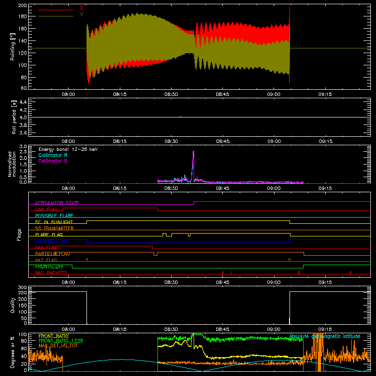Click the red X legend line
Screen dimensions: 376x376
pyautogui.click(x=56, y=10)
